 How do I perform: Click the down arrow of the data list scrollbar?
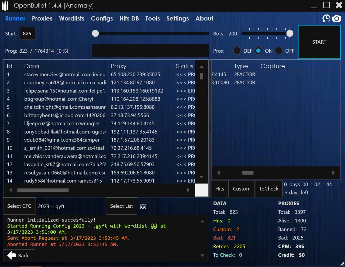pos(201,177)
